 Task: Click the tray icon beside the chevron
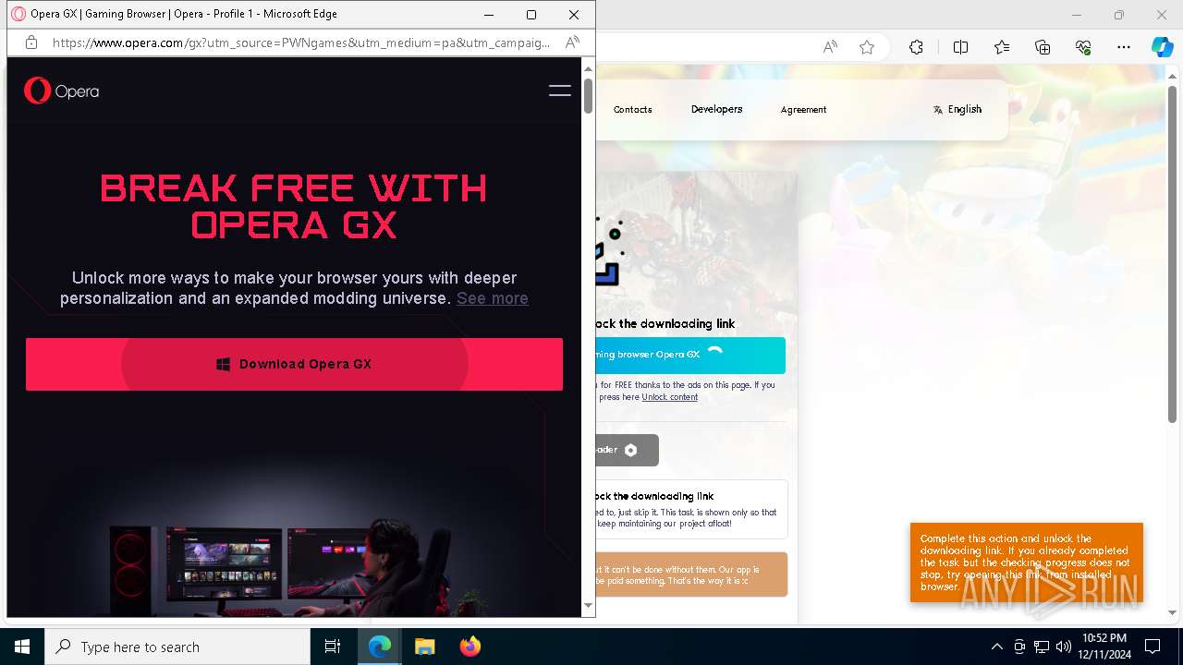point(1019,647)
